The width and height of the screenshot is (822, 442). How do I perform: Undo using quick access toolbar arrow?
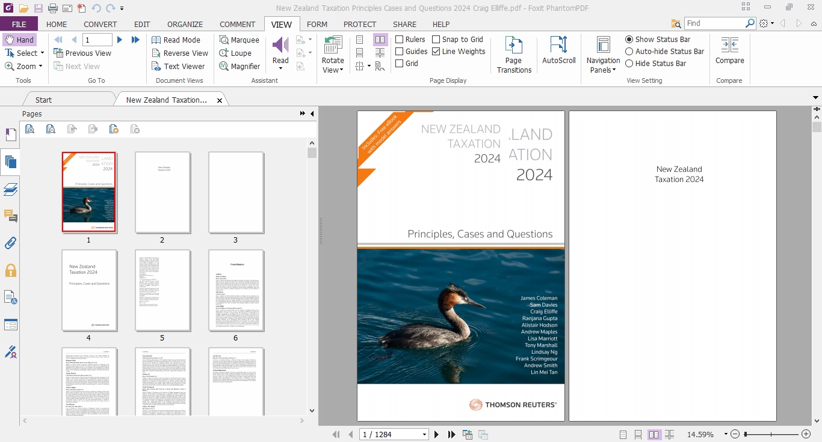click(x=96, y=8)
